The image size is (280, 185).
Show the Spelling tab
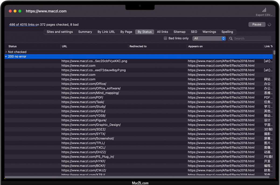coord(227,32)
